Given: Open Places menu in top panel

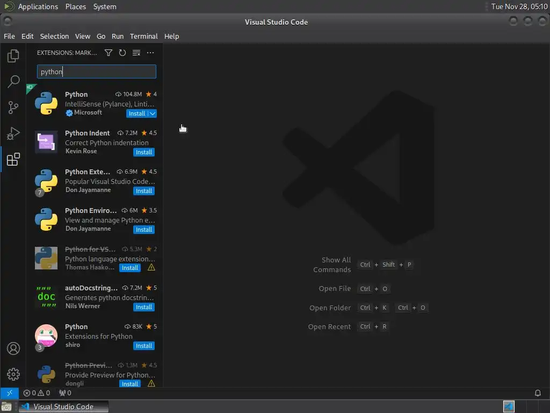Looking at the screenshot, I should [x=75, y=6].
